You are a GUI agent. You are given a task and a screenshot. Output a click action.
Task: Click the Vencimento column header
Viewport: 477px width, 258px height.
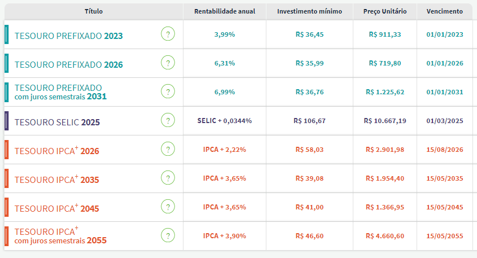(x=445, y=11)
